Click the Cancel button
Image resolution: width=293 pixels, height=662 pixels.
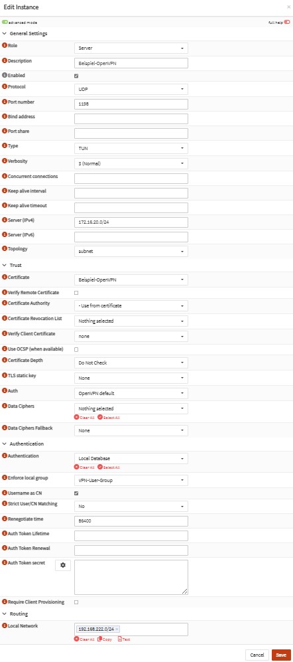(x=257, y=655)
